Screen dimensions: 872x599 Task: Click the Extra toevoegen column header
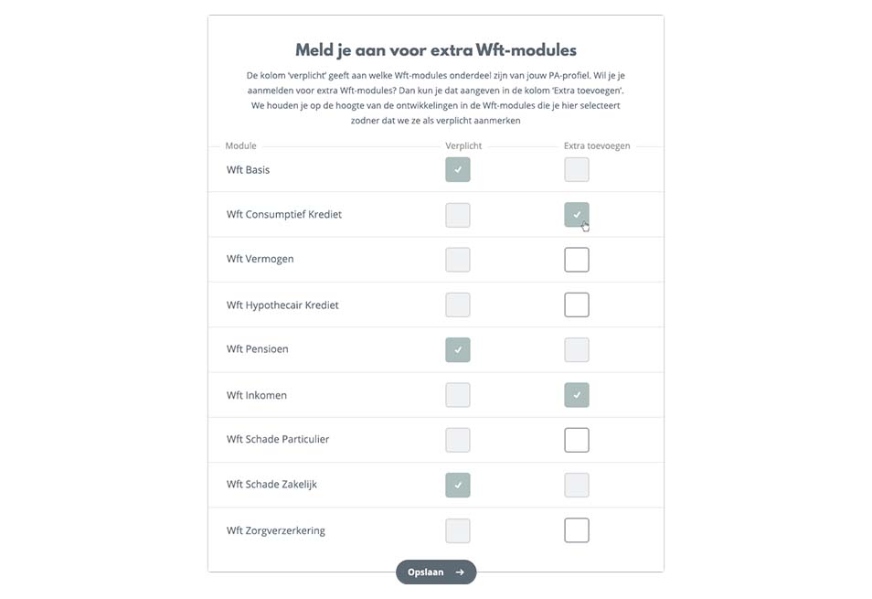[597, 146]
